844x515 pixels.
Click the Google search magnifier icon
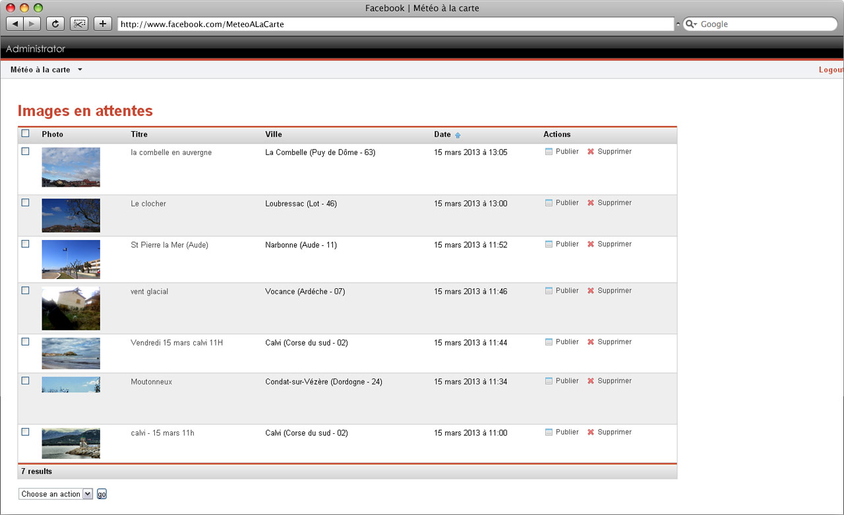click(692, 24)
